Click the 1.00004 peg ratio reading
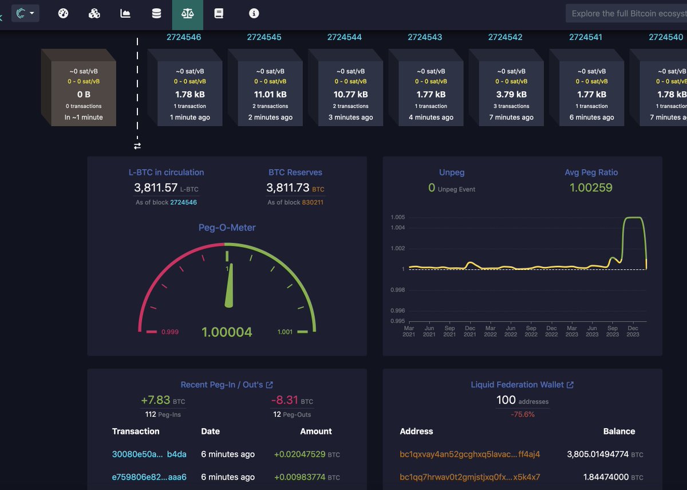This screenshot has height=490, width=687. tap(227, 332)
